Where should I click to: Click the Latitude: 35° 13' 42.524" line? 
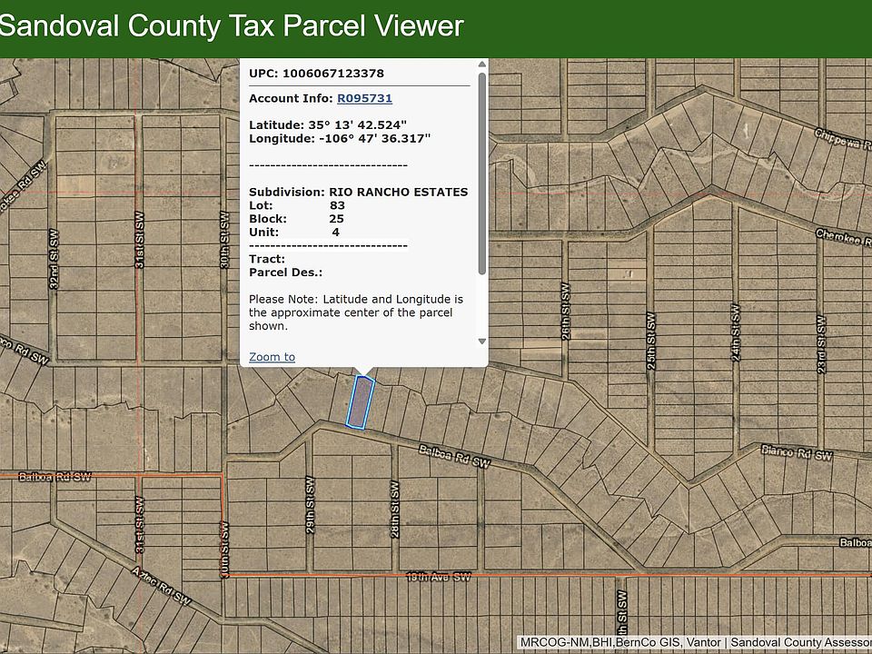[x=328, y=125]
